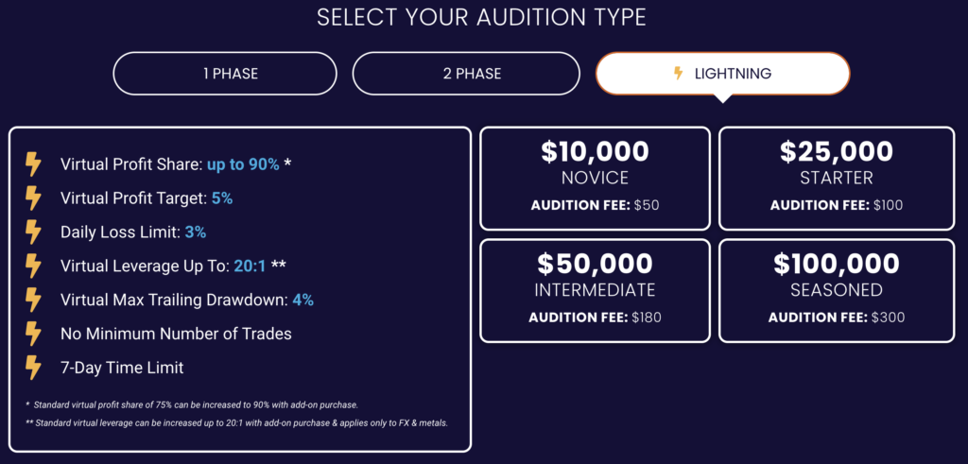Viewport: 968px width, 464px height.
Task: Click lightning icon next to No Minimum Number of Trades
Action: [x=33, y=335]
